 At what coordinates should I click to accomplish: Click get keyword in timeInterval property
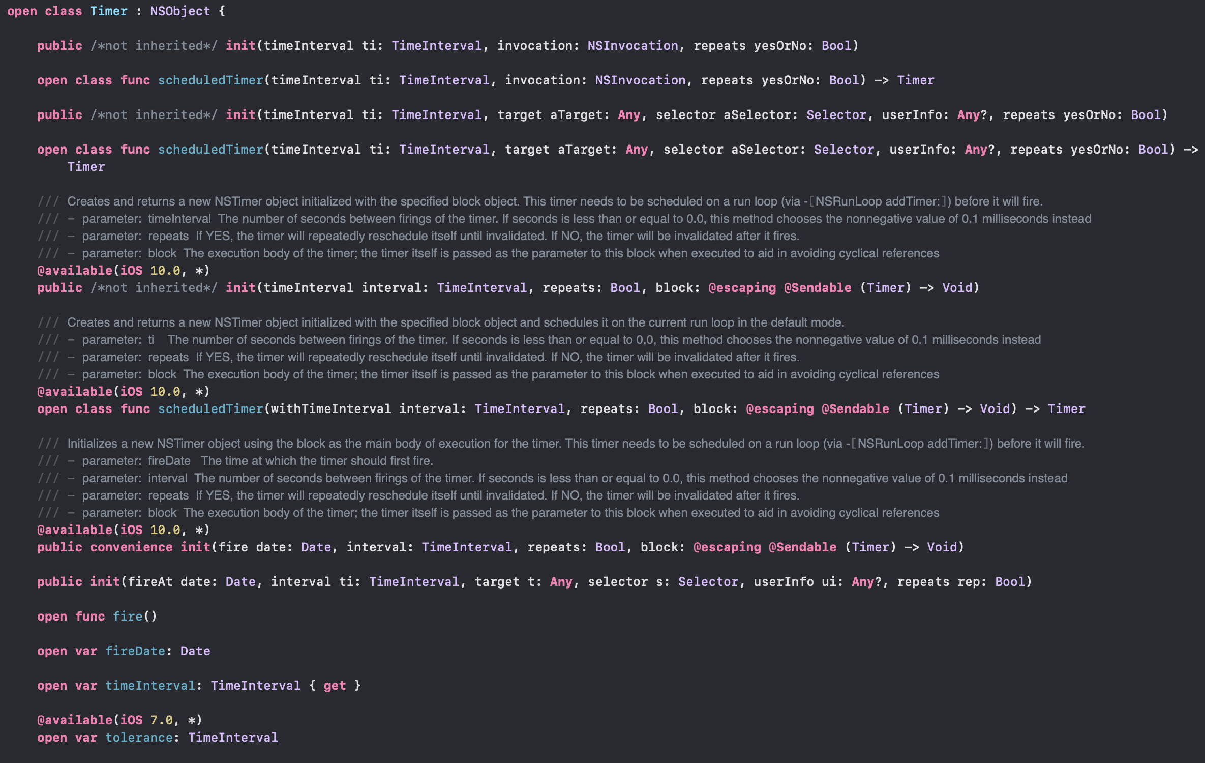335,686
